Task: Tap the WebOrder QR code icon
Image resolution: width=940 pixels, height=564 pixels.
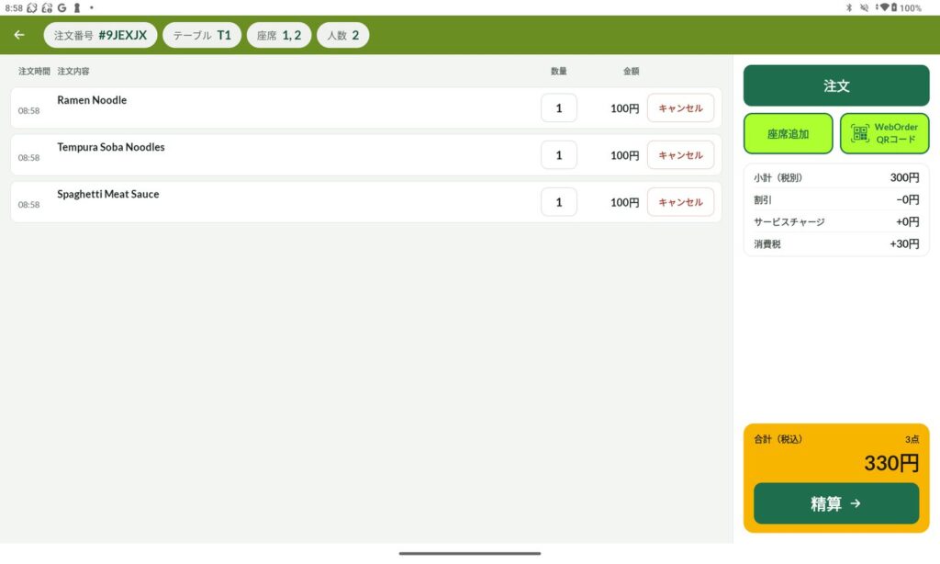Action: [859, 133]
